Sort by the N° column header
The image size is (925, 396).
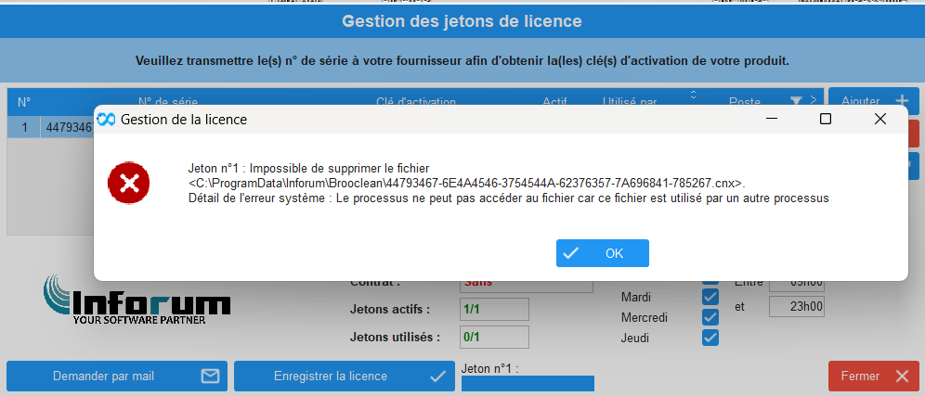pyautogui.click(x=23, y=101)
